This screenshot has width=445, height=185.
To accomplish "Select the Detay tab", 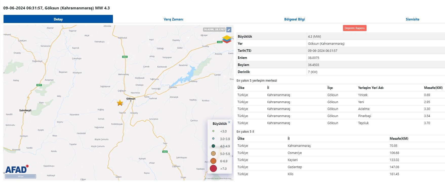I will pos(58,19).
